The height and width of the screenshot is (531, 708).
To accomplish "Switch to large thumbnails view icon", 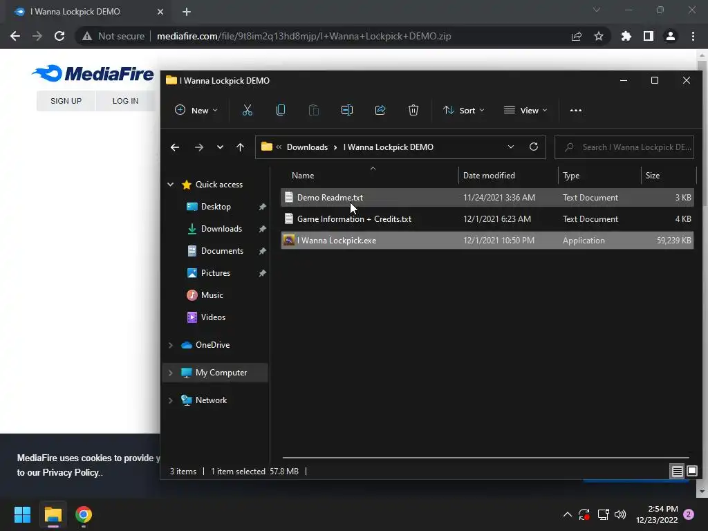I will point(691,472).
